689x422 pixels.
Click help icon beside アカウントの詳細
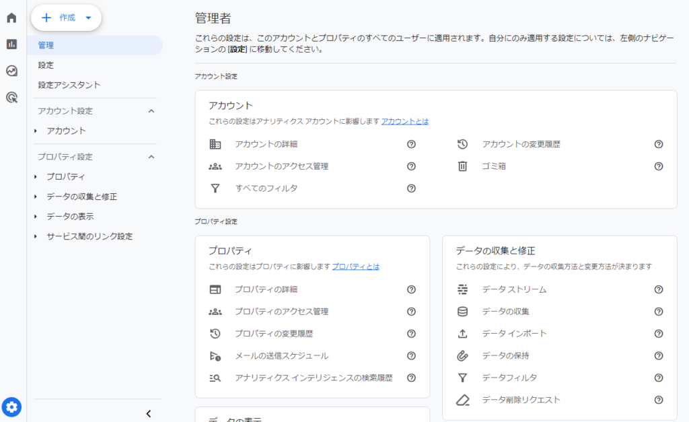[411, 144]
